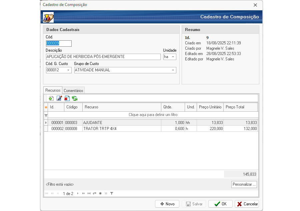
Task: Click the green refresh icon in toolbar
Action: coord(75,98)
